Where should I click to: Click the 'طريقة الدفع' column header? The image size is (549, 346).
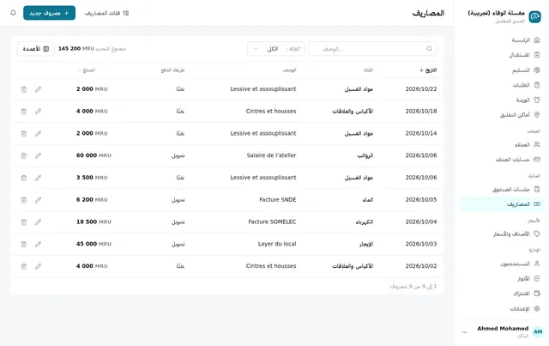(172, 70)
